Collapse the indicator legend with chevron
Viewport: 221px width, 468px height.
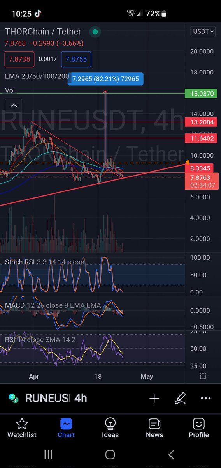[x=13, y=105]
